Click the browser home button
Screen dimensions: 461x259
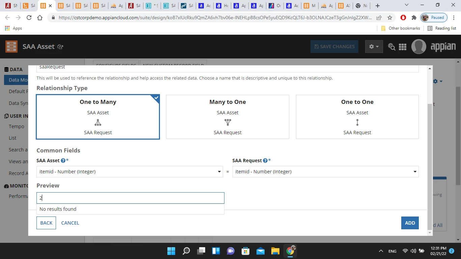point(40,18)
